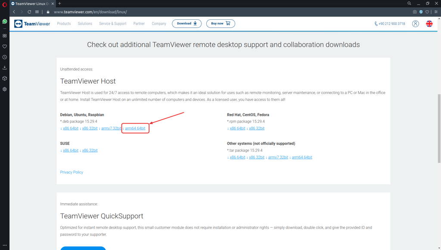Click the '*.rpm package 15.29.4' text
Viewport: 441px width, 250px height.
click(x=246, y=122)
